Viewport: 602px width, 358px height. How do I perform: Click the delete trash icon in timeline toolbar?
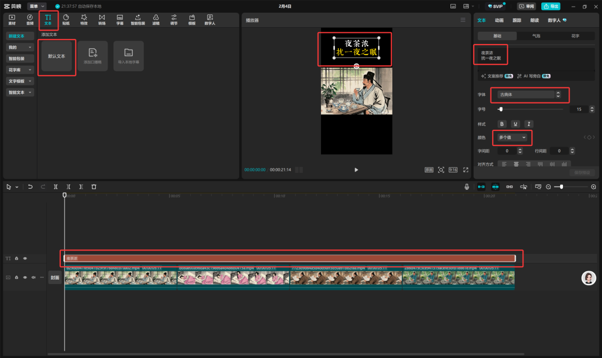(x=94, y=187)
